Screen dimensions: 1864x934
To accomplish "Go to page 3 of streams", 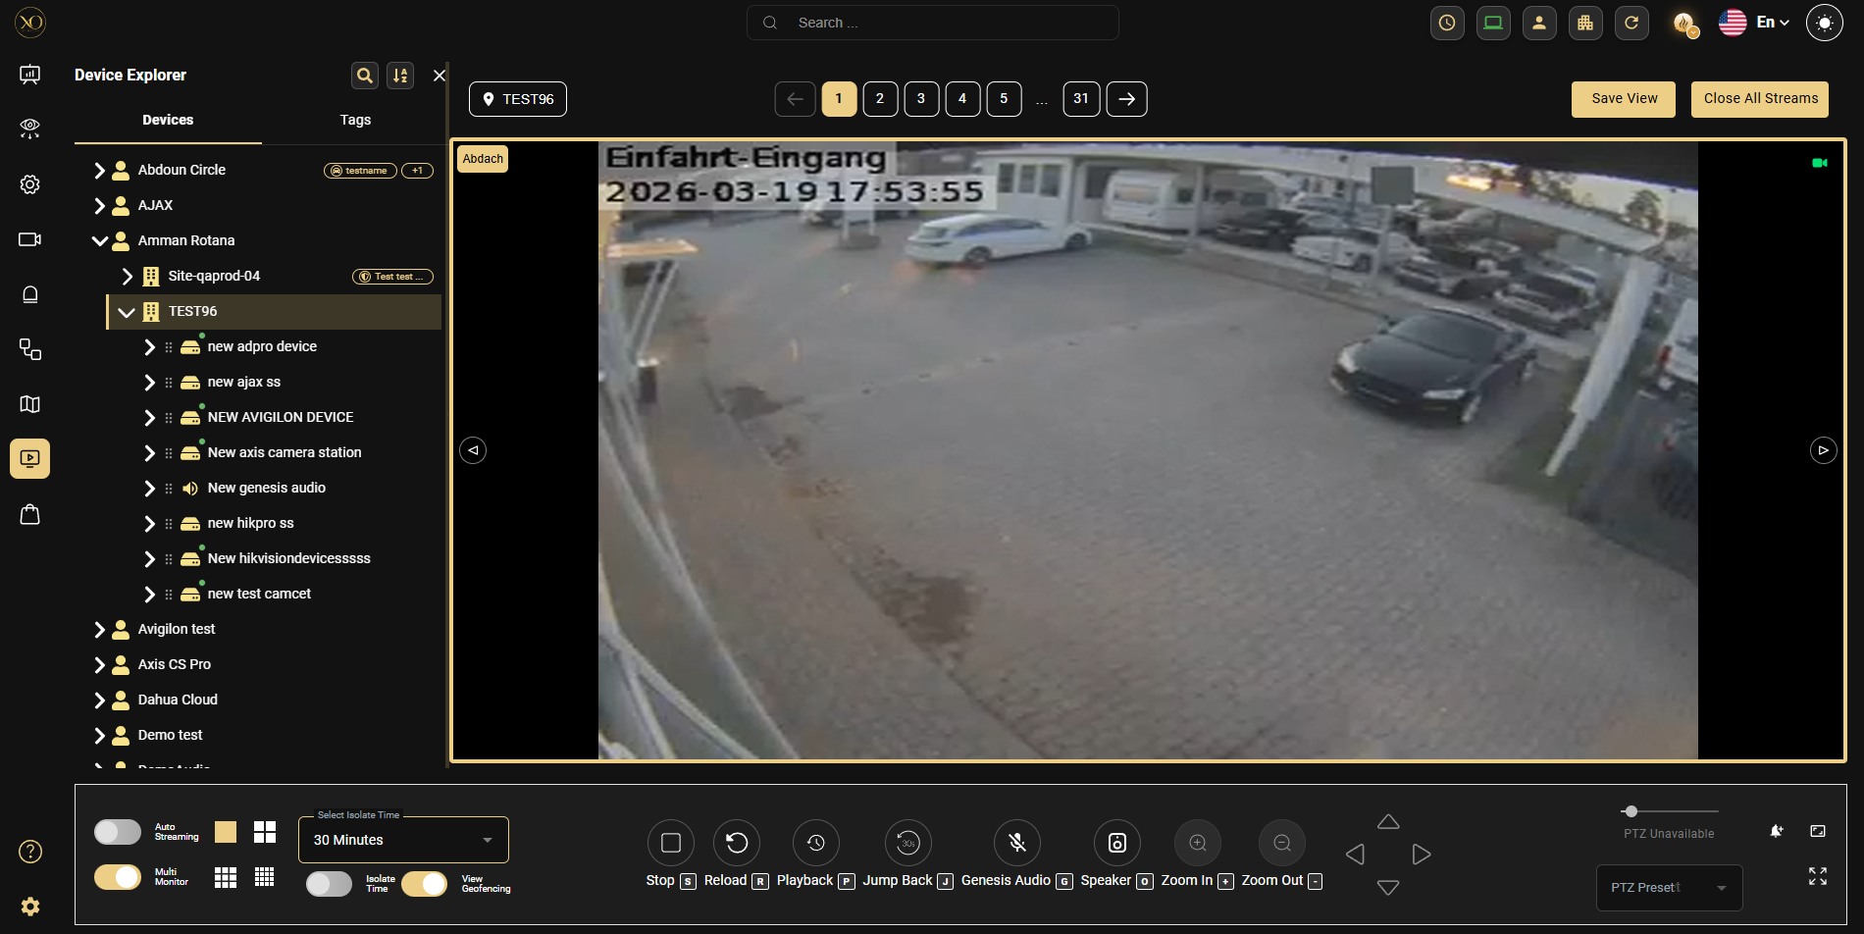I will pos(920,99).
